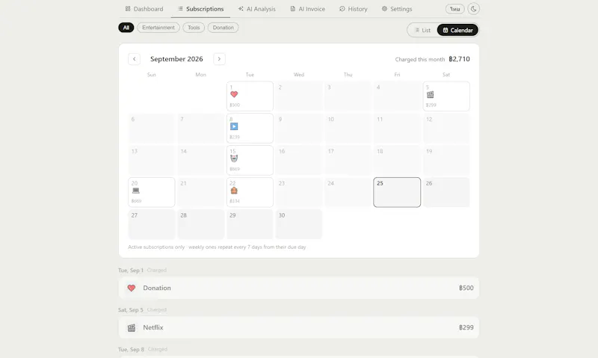Click the play video icon on September 8
Screen dimensions: 598x358
click(x=234, y=126)
